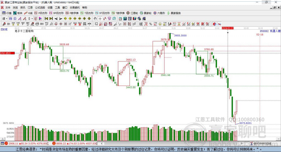
Task: Open the 公式选股 menu
Action: point(40,7)
